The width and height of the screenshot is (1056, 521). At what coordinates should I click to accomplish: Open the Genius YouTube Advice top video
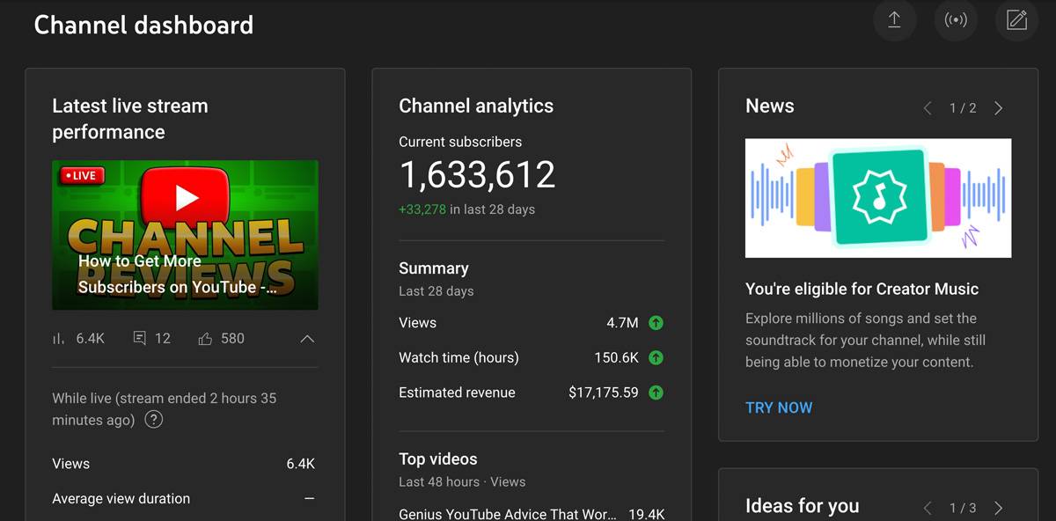[508, 514]
